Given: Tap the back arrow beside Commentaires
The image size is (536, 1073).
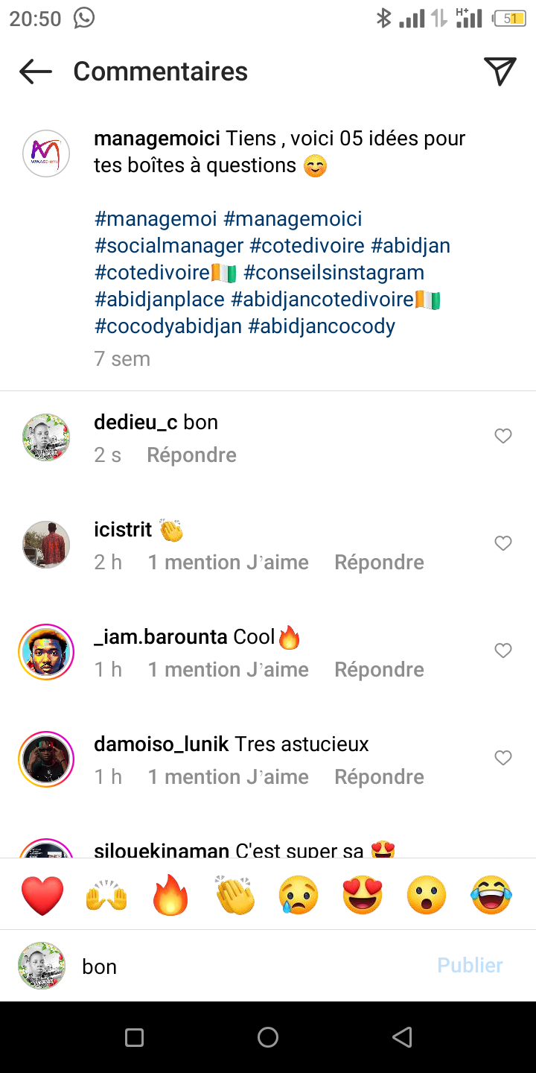Looking at the screenshot, I should pyautogui.click(x=36, y=72).
